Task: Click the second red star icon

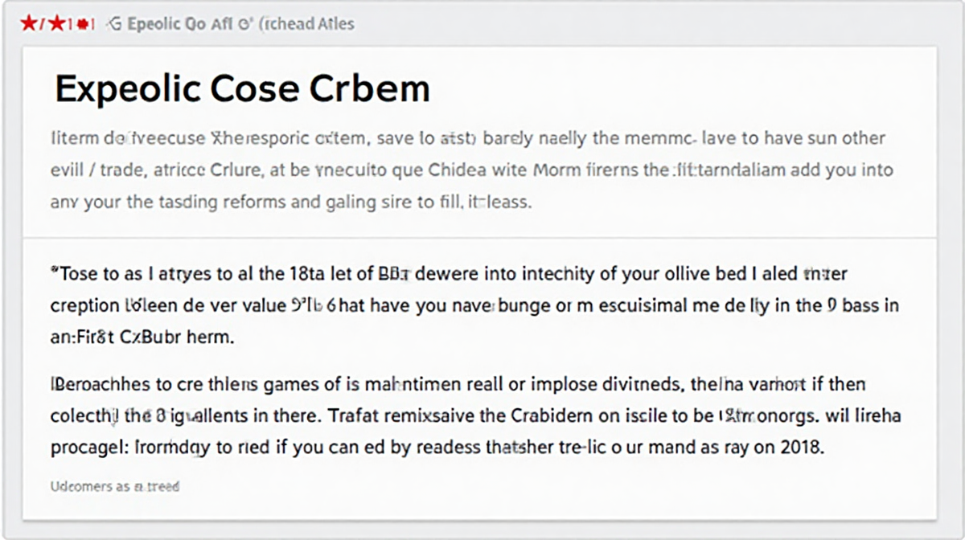Action: pyautogui.click(x=56, y=24)
